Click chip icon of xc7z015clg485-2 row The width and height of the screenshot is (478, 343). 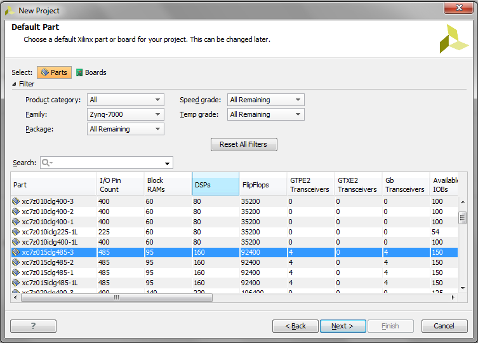(16, 262)
